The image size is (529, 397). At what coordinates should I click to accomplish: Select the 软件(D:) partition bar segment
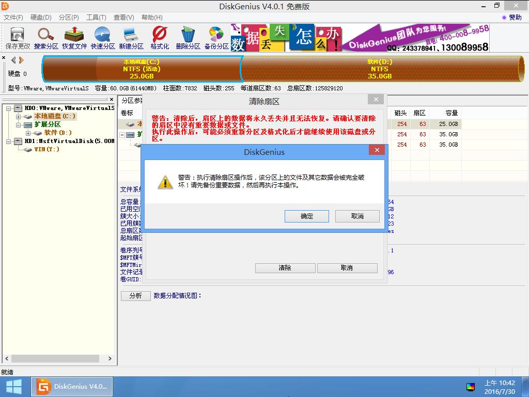[379, 69]
